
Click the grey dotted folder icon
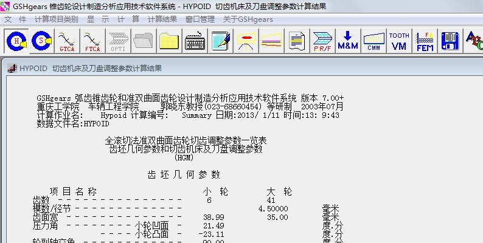tap(144, 41)
